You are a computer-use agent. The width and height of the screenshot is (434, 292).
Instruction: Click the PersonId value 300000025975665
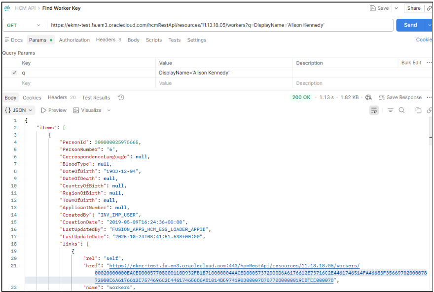click(116, 142)
